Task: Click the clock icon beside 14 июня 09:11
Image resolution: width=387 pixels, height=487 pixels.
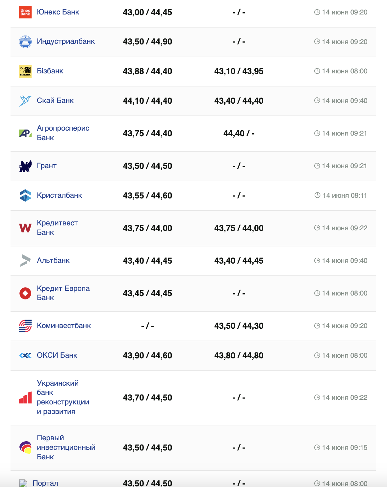Action: coord(318,195)
